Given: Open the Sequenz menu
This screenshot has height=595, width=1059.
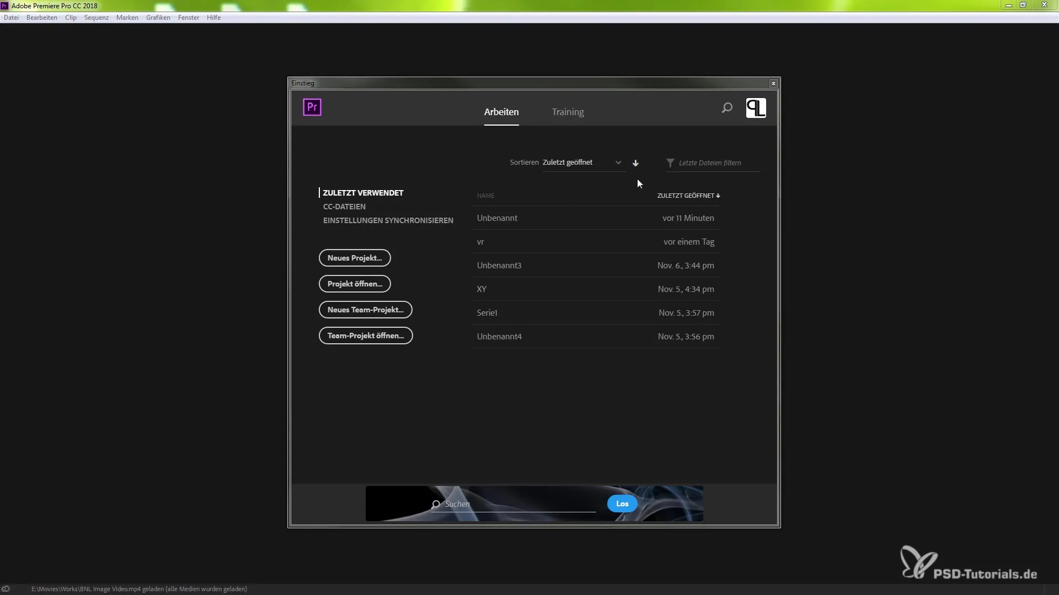Looking at the screenshot, I should pos(97,18).
